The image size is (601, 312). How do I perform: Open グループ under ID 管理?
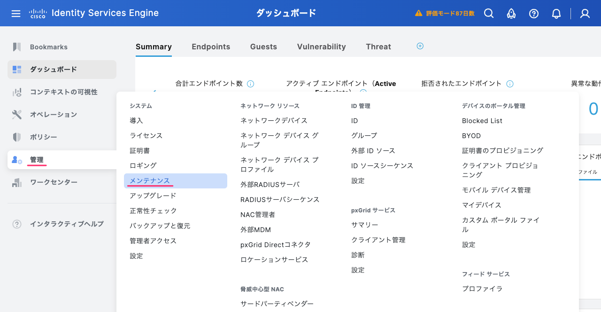pos(364,136)
